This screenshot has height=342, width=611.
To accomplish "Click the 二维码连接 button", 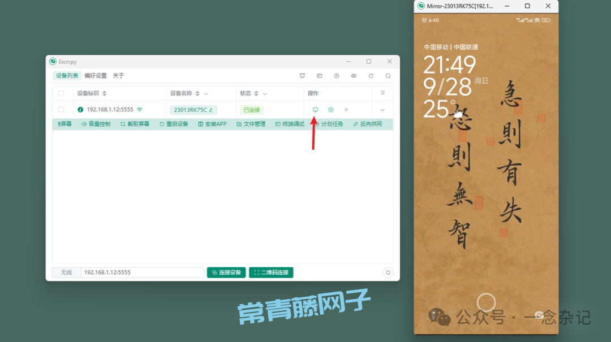I will pyautogui.click(x=271, y=272).
